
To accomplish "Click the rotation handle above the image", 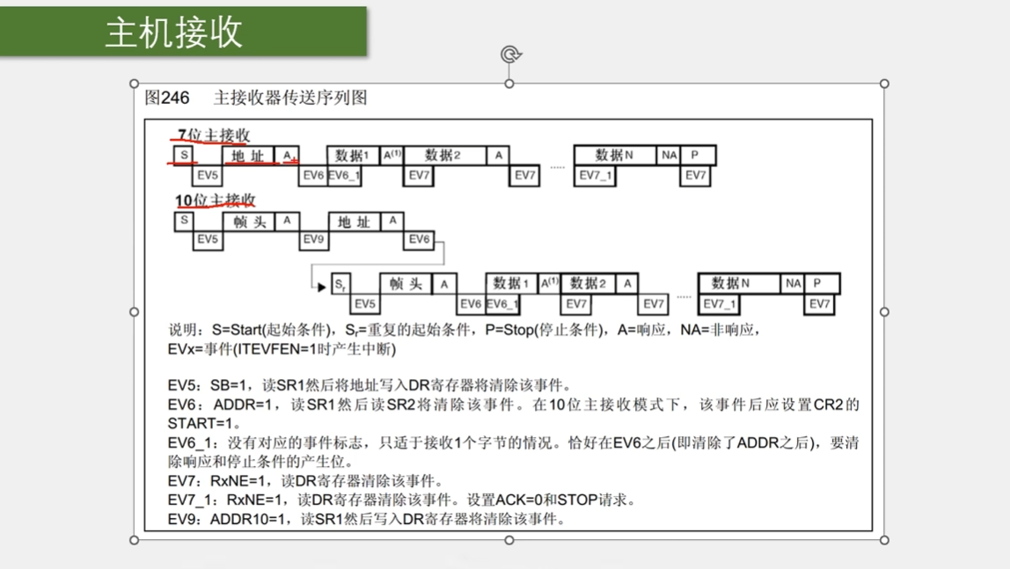I will click(509, 55).
